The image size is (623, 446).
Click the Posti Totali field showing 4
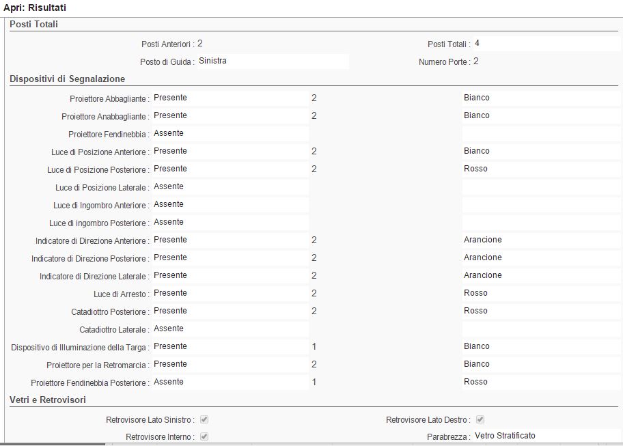point(546,44)
